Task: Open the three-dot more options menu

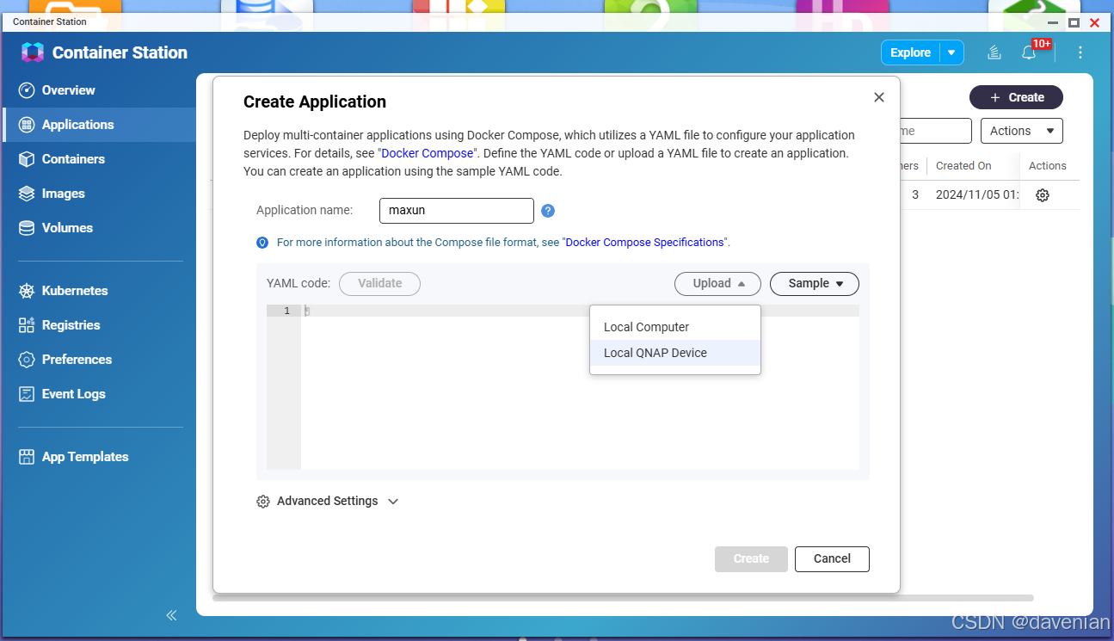Action: tap(1080, 52)
